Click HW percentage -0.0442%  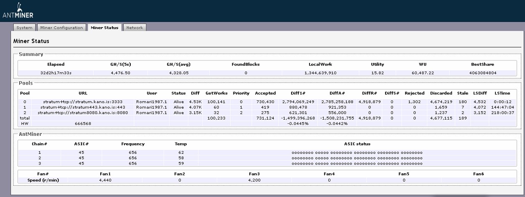[337, 124]
